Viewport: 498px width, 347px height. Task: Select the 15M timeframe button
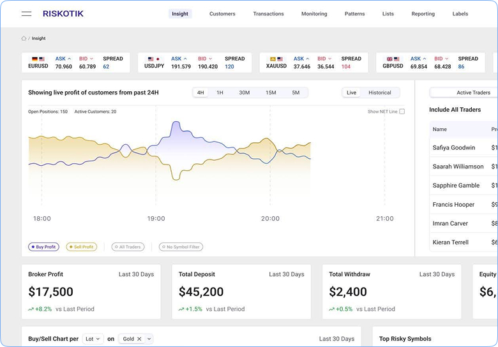click(271, 92)
